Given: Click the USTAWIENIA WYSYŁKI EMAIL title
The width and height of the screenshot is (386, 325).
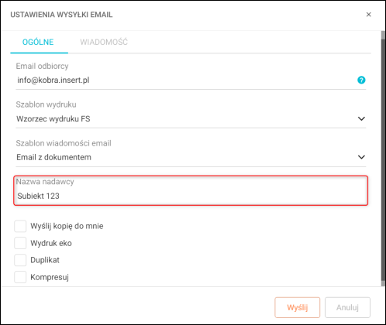Looking at the screenshot, I should pos(61,15).
